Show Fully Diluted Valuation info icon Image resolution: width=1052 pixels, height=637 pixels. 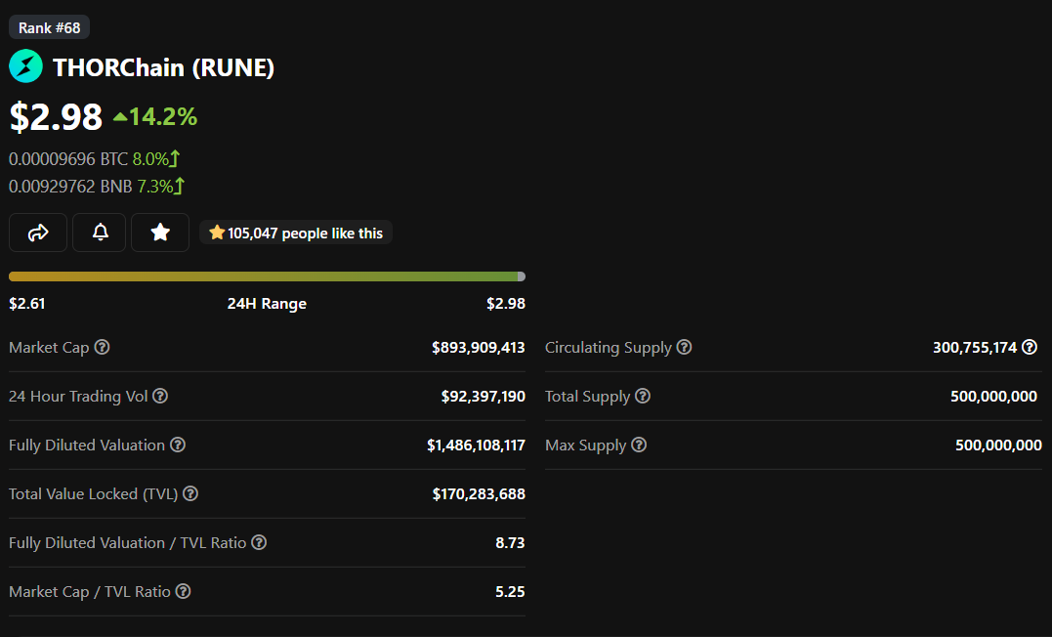(x=177, y=445)
